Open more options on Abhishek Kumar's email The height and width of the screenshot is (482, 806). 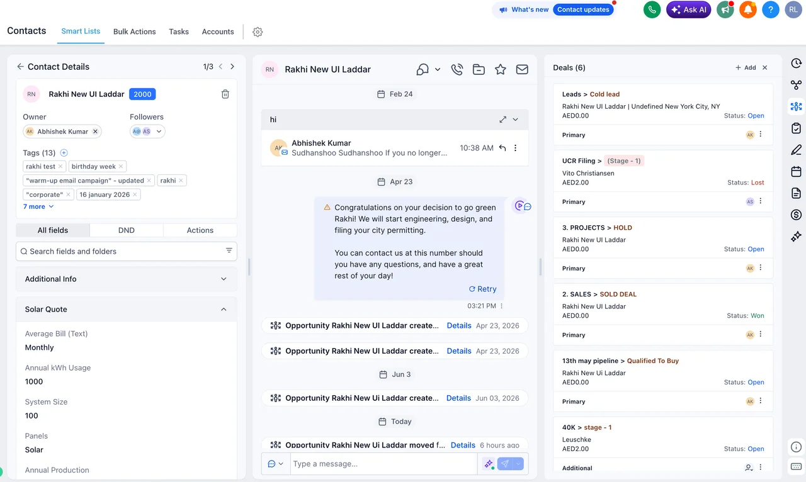pyautogui.click(x=515, y=148)
